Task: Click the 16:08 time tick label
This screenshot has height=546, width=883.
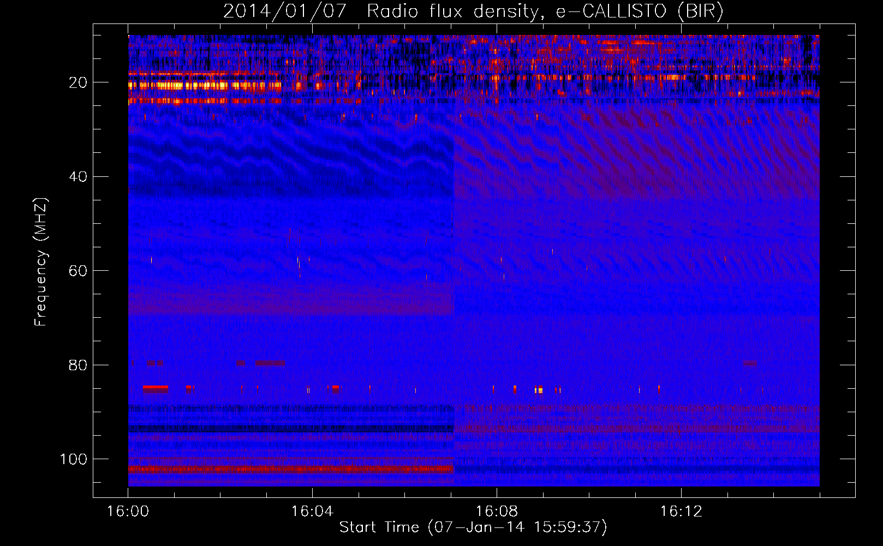Action: coord(497,512)
